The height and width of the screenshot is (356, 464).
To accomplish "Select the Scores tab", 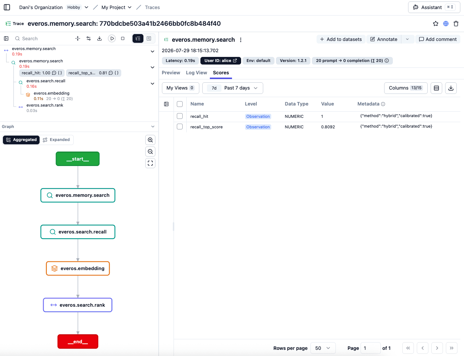I will [x=221, y=73].
